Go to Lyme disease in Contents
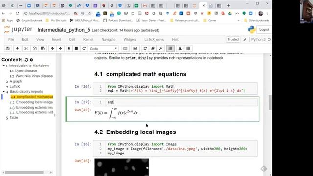This screenshot has height=176, width=313. [26, 71]
